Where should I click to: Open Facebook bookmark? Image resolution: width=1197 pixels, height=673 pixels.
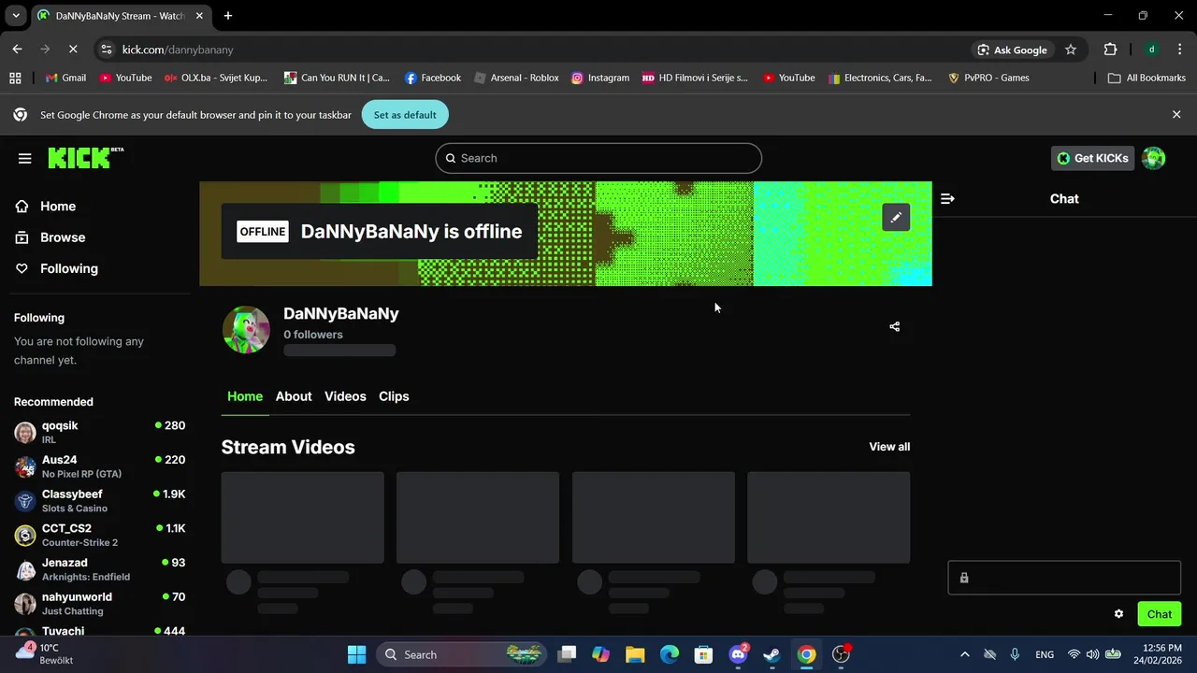[433, 78]
